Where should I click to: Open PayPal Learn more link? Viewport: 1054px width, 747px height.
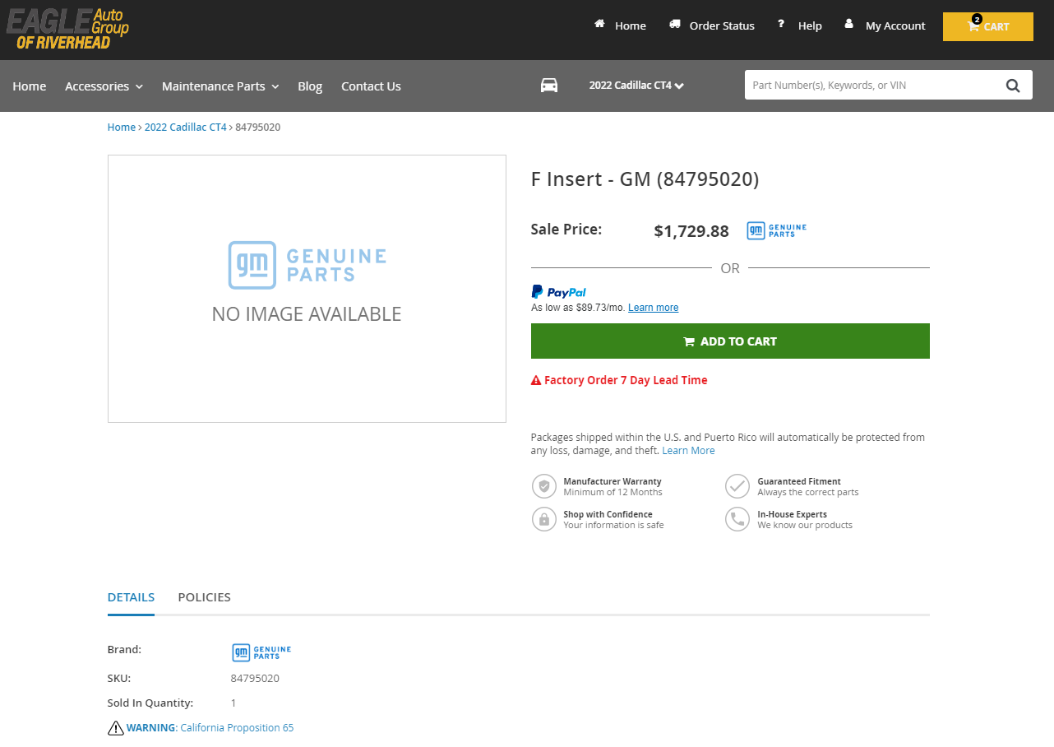653,308
